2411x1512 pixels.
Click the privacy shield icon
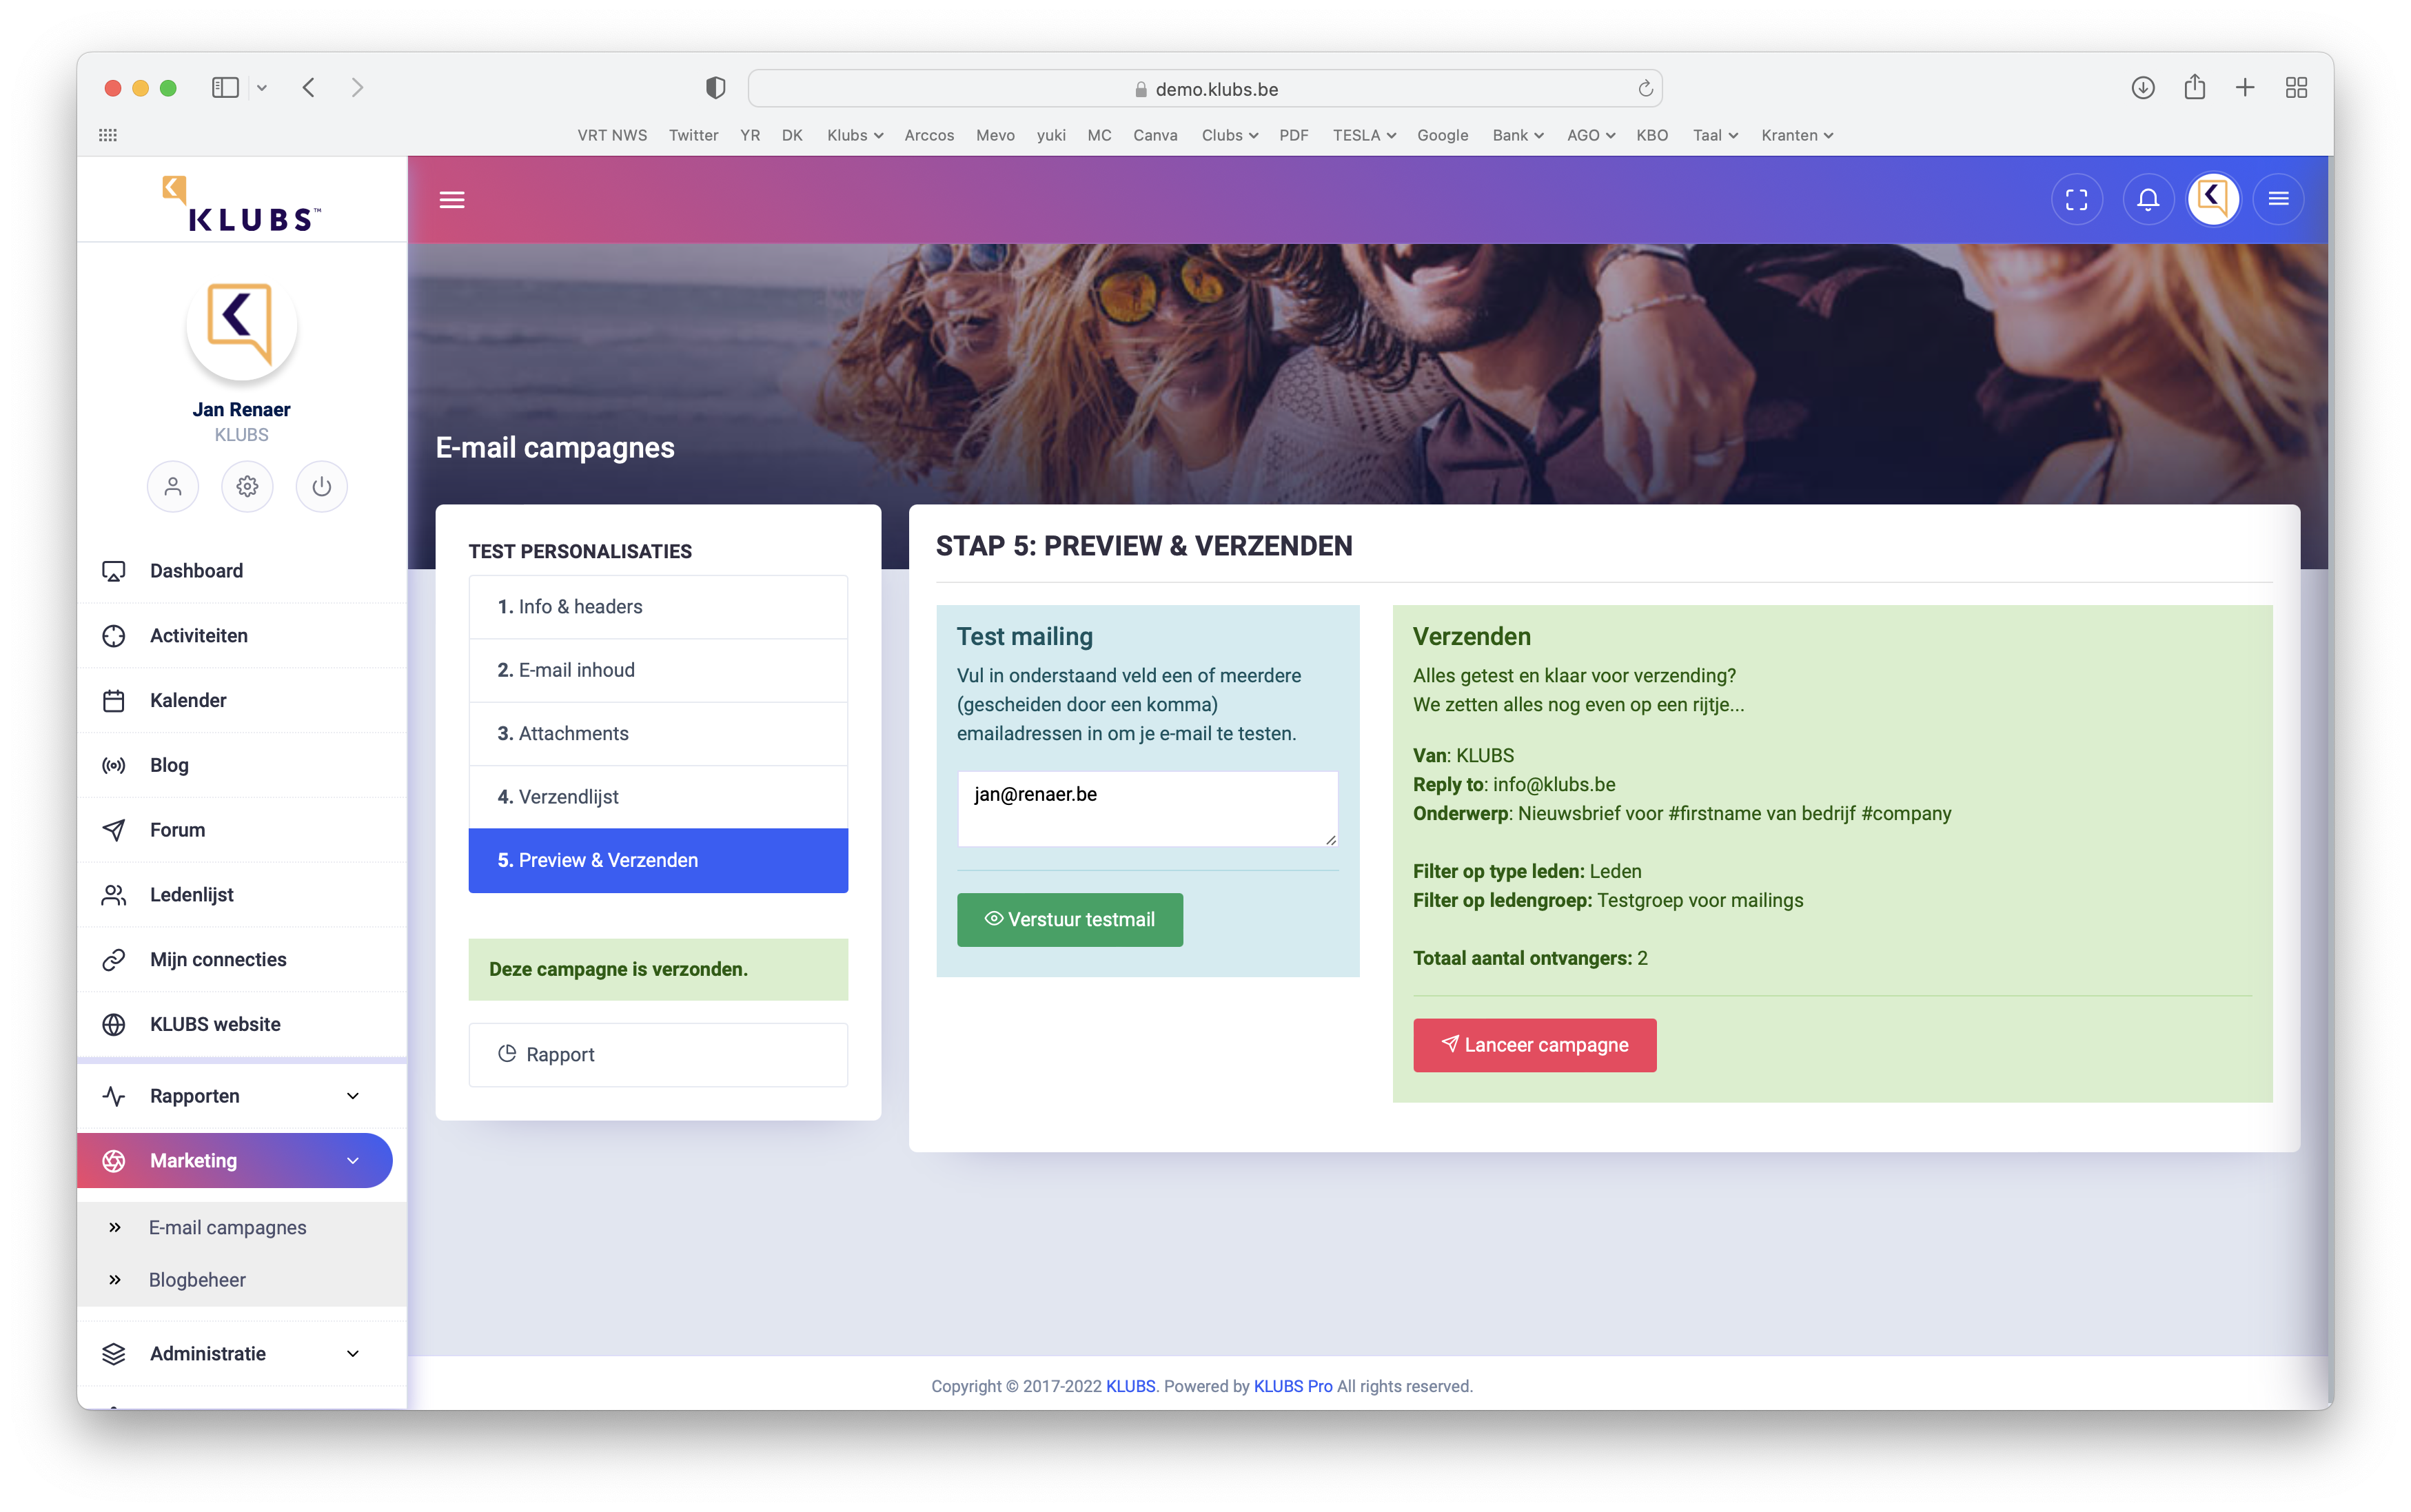pos(715,88)
